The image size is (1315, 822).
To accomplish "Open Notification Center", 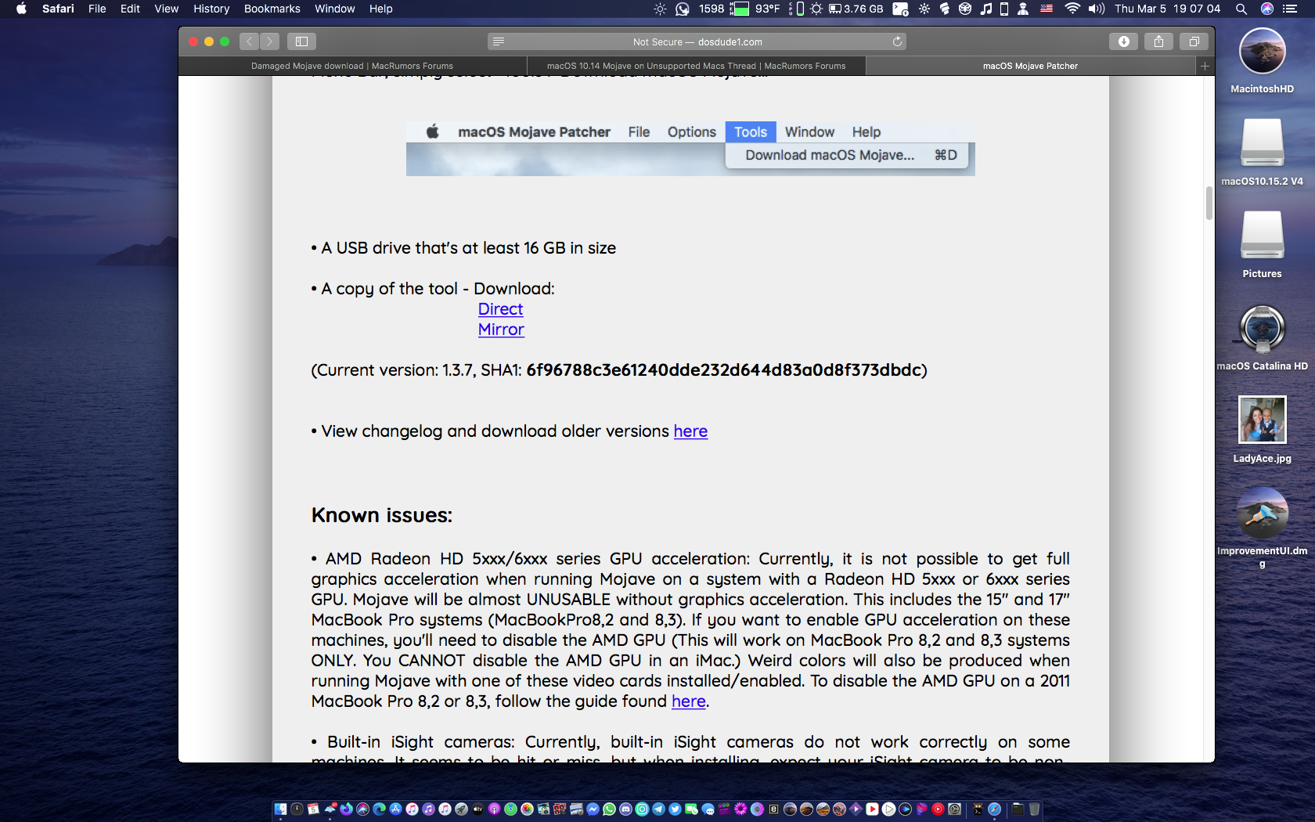I will point(1289,9).
